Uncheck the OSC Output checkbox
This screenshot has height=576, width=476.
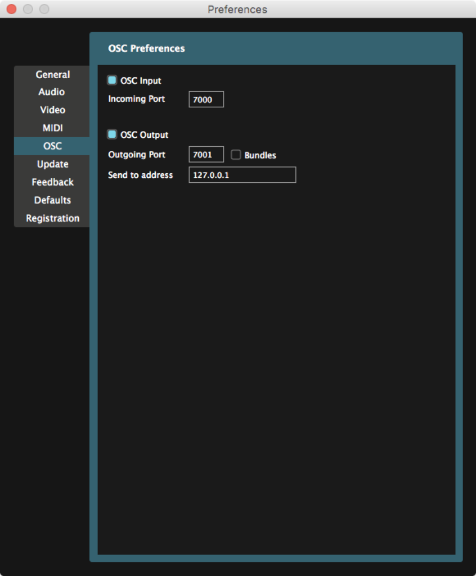click(x=111, y=134)
